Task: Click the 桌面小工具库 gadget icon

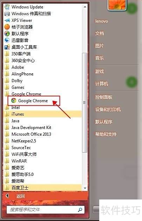Action: 7,47
